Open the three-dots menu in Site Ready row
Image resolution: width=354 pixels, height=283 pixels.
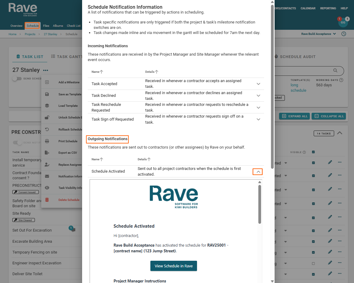[340, 217]
